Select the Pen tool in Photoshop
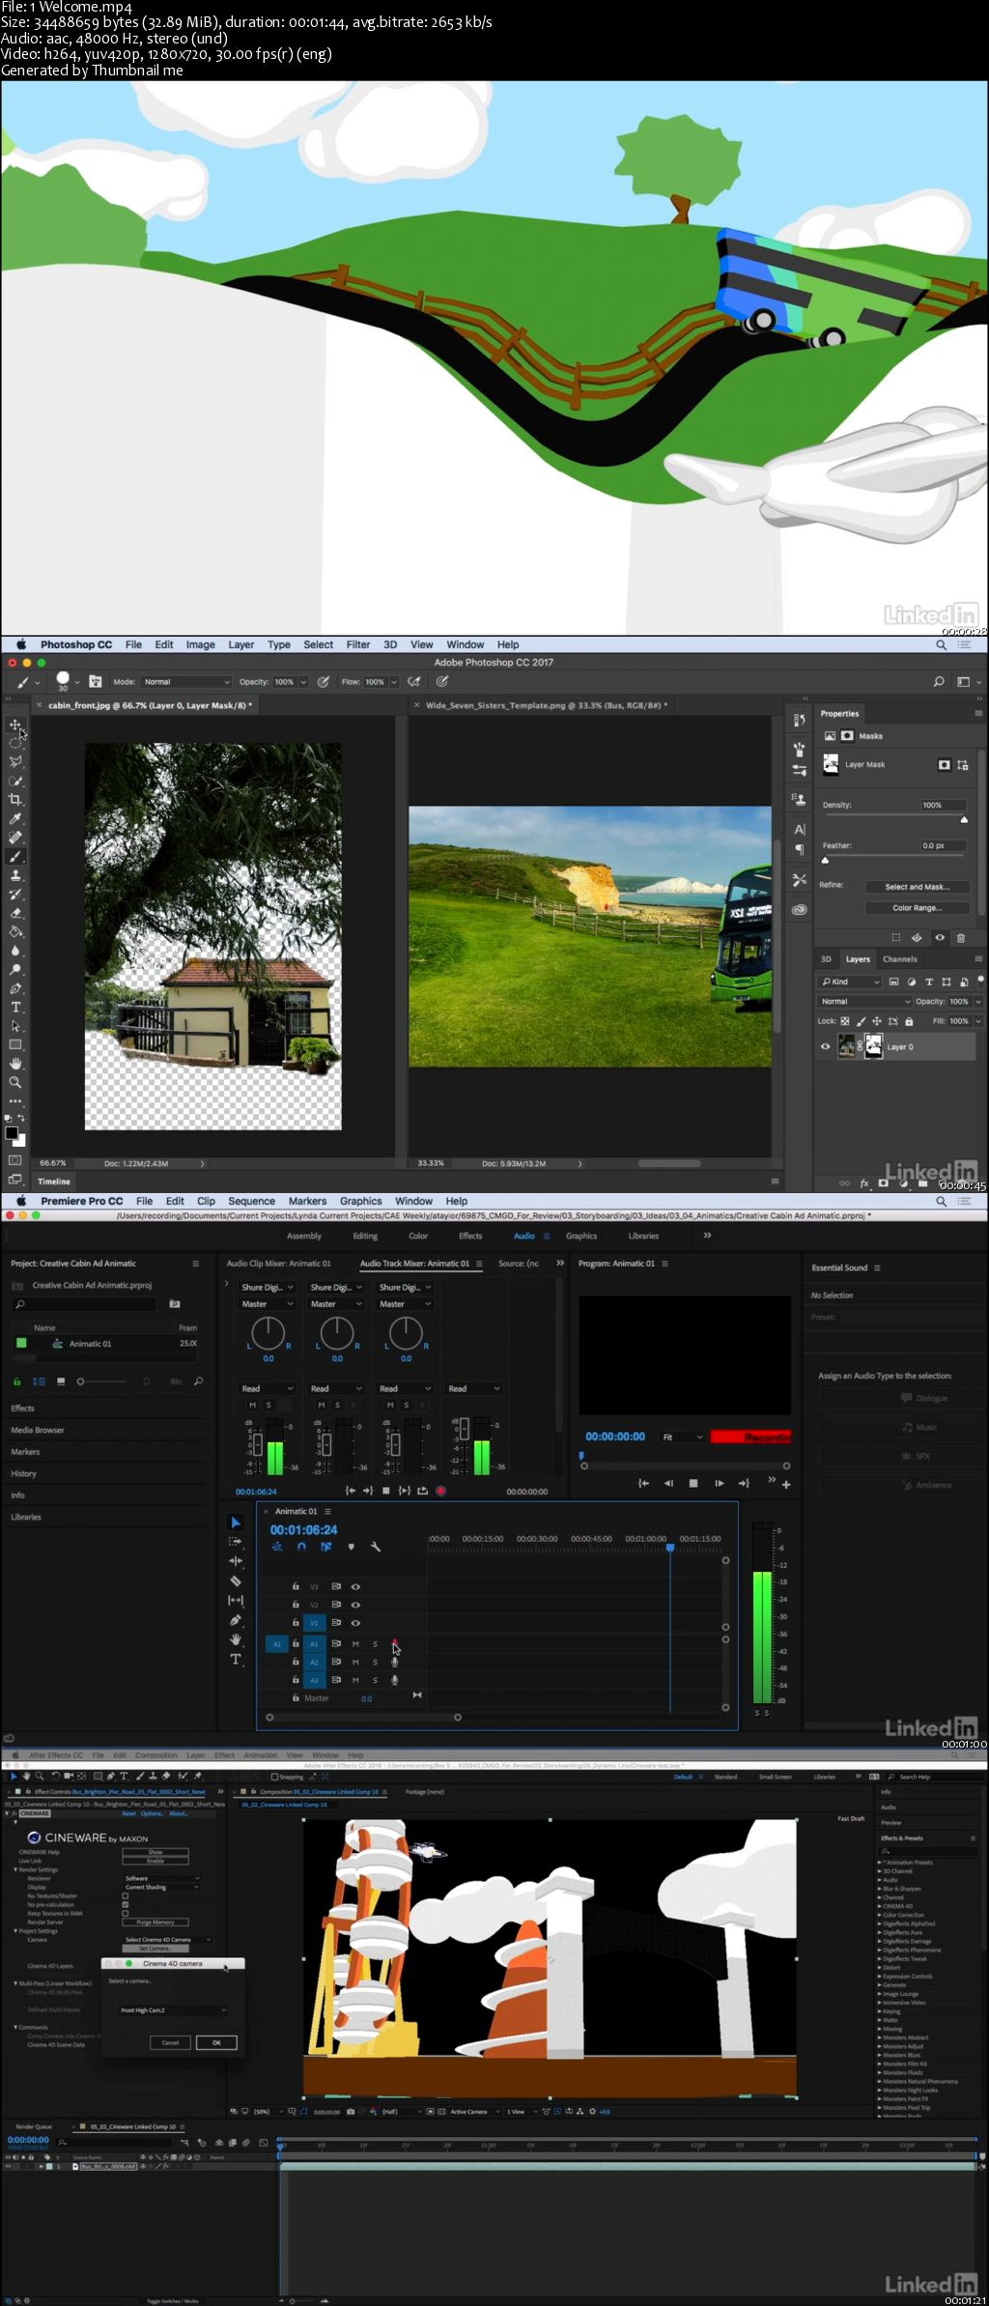The height and width of the screenshot is (2306, 989). point(14,988)
